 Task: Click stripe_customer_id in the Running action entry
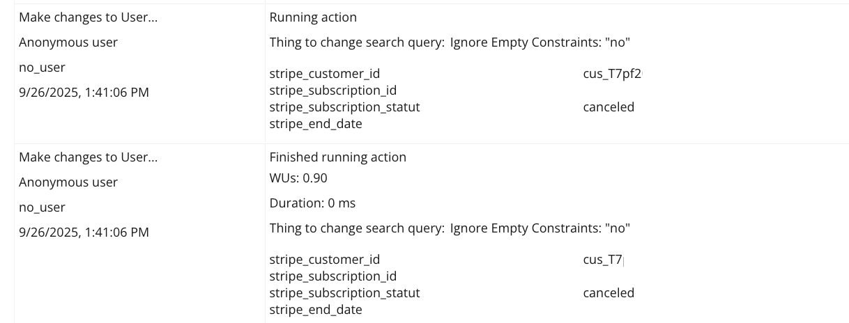(324, 74)
